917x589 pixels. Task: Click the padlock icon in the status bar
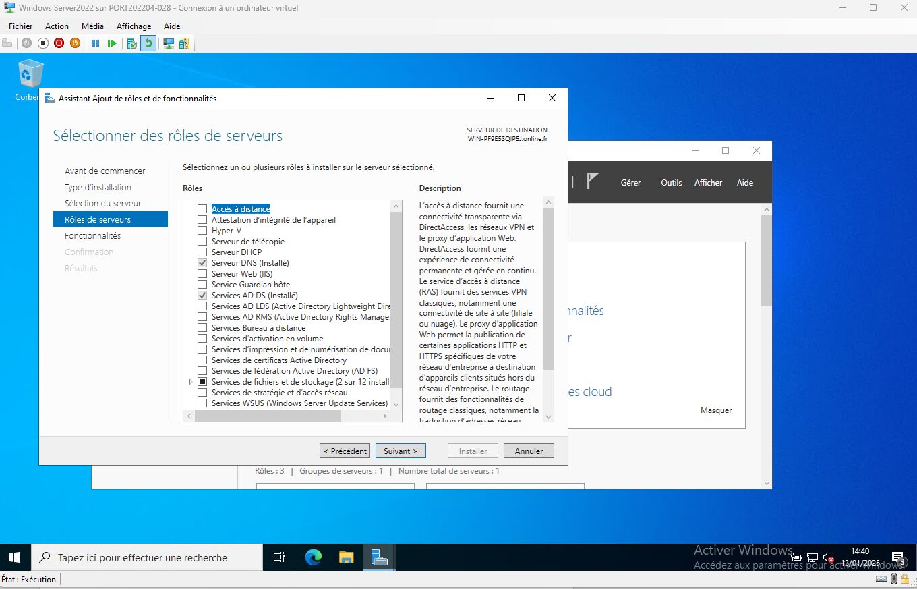[904, 579]
